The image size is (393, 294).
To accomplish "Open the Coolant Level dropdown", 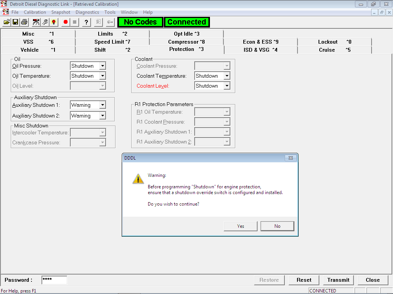I will 227,86.
